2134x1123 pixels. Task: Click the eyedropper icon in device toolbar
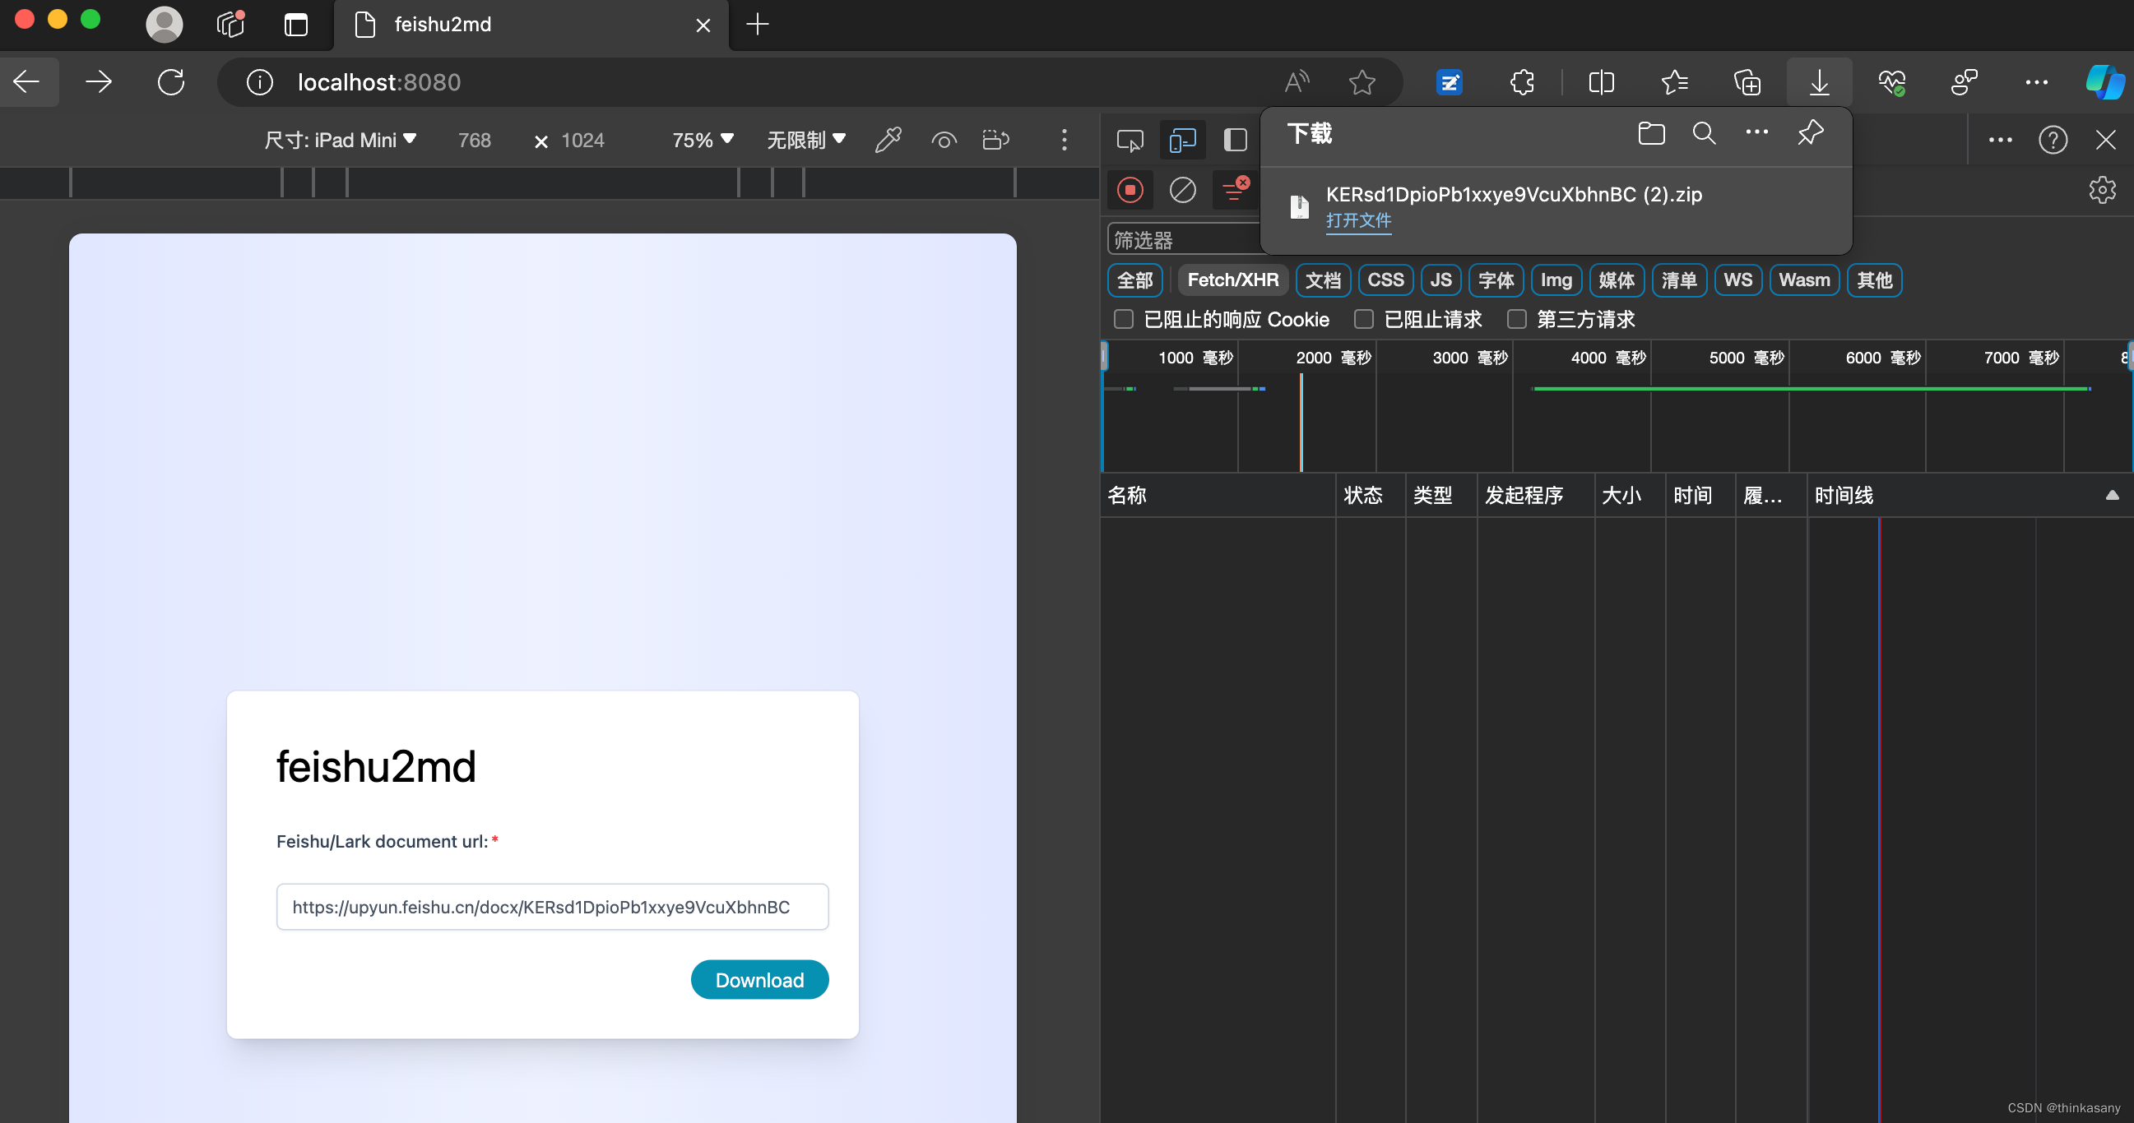click(x=887, y=140)
